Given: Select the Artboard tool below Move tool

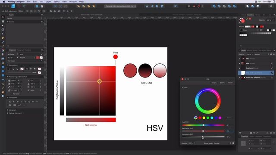Looking at the screenshot, I should (3, 21).
